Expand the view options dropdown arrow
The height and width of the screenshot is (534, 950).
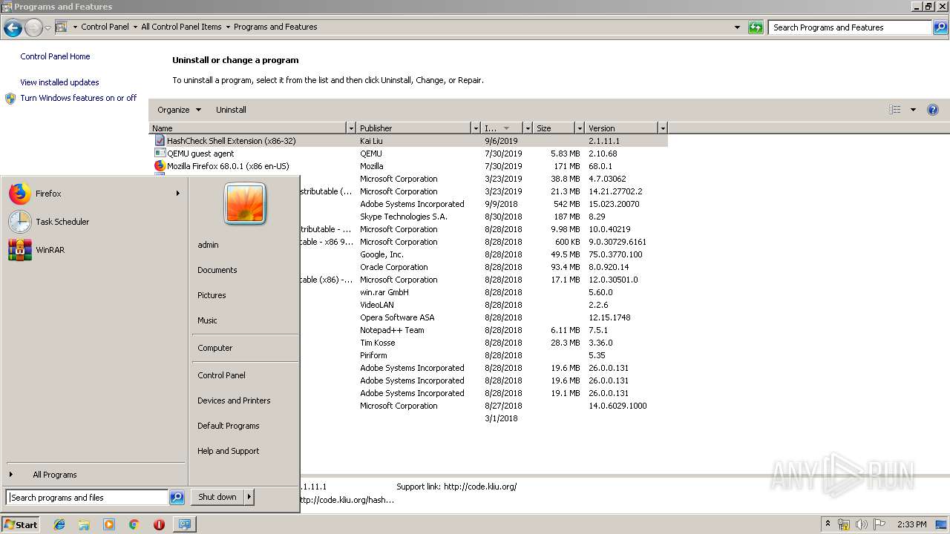point(913,110)
